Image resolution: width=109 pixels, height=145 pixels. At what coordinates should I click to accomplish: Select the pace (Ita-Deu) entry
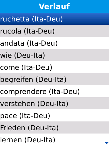[54, 115]
